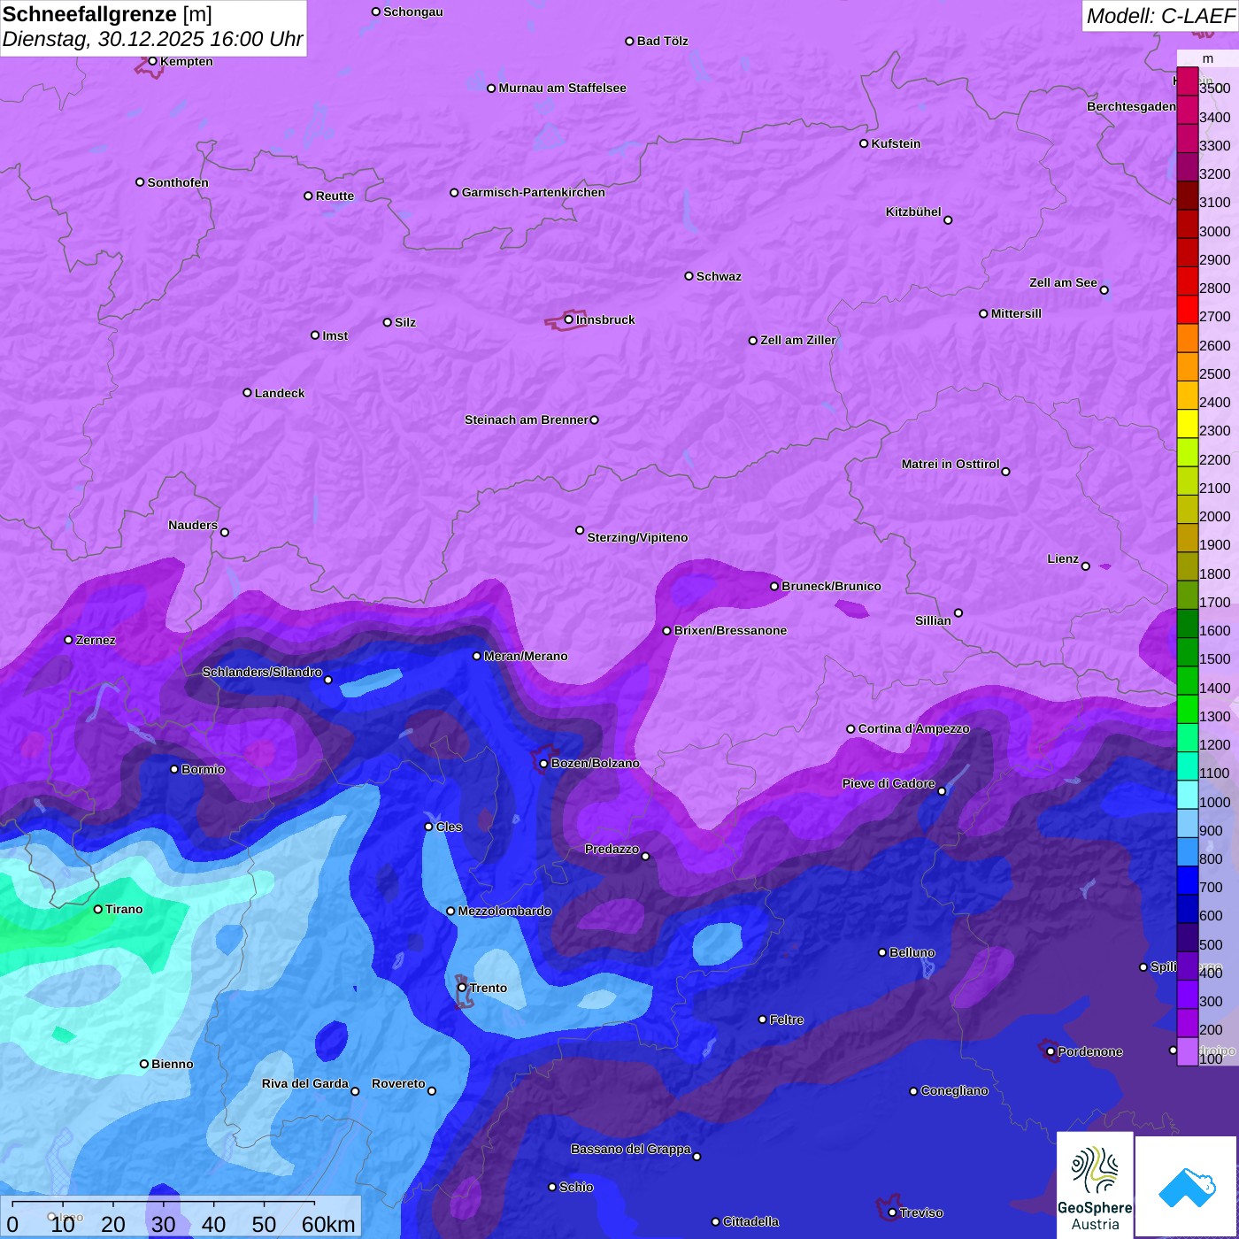This screenshot has height=1239, width=1239.
Task: Click the 'Rovereto' label
Action: point(398,1083)
